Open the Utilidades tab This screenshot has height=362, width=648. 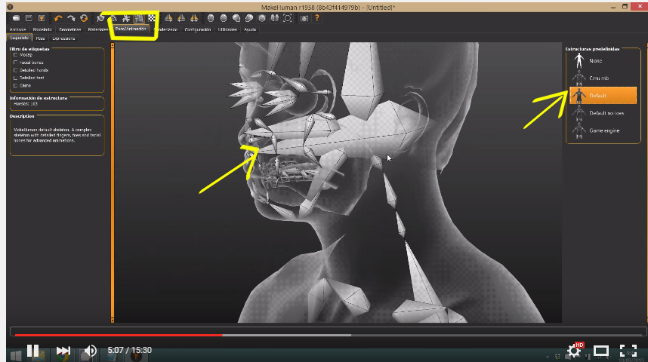(x=227, y=29)
